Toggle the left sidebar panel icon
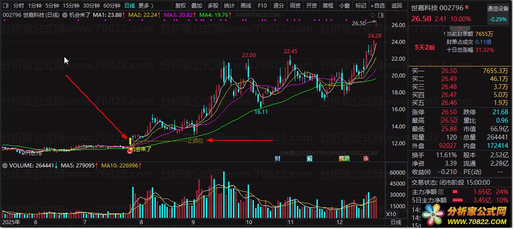The width and height of the screenshot is (514, 229). [6, 6]
